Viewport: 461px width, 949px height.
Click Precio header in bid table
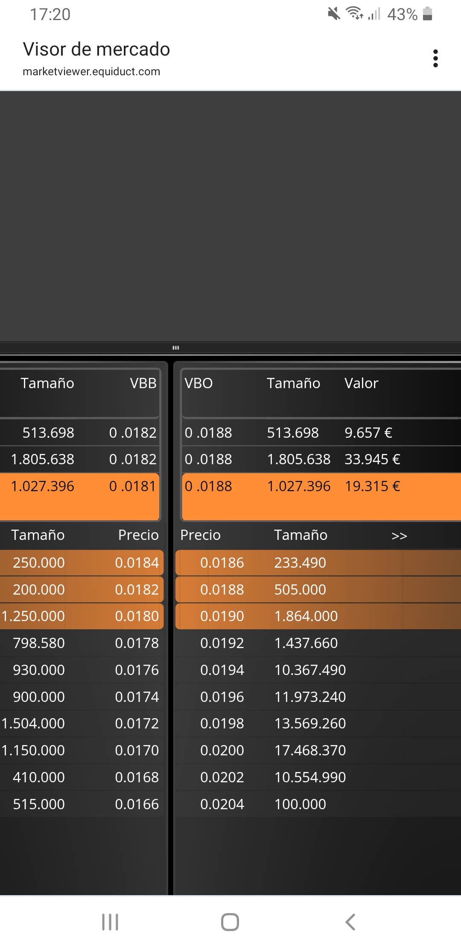pyautogui.click(x=138, y=535)
